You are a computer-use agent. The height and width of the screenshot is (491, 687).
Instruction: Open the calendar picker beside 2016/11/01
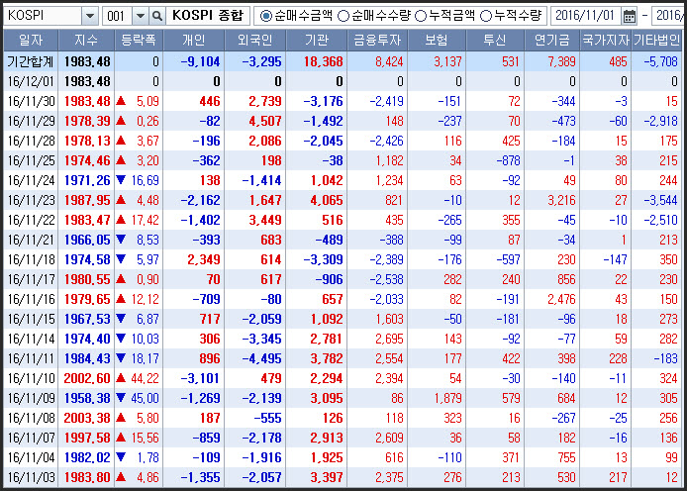(x=629, y=17)
